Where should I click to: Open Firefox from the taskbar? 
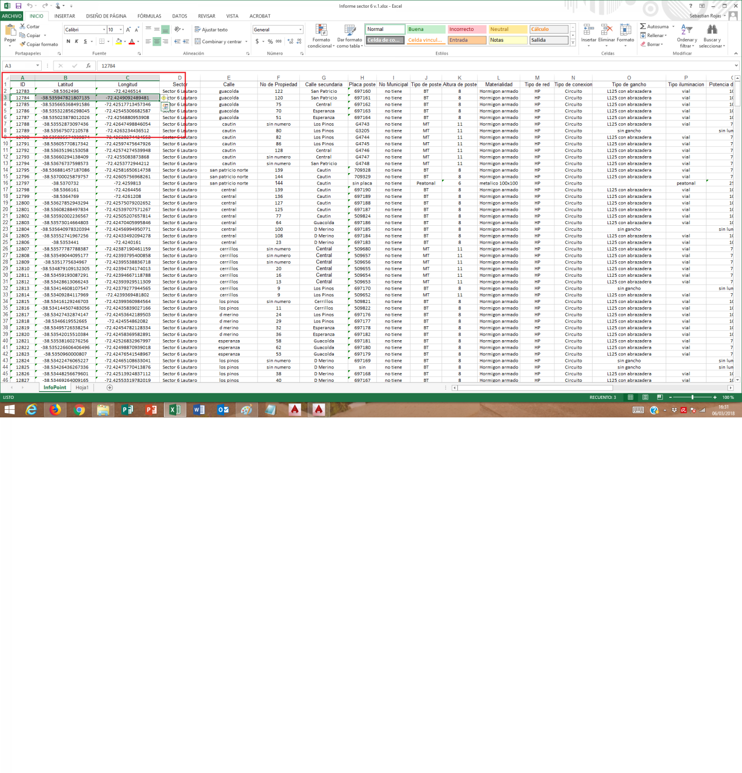coord(55,410)
